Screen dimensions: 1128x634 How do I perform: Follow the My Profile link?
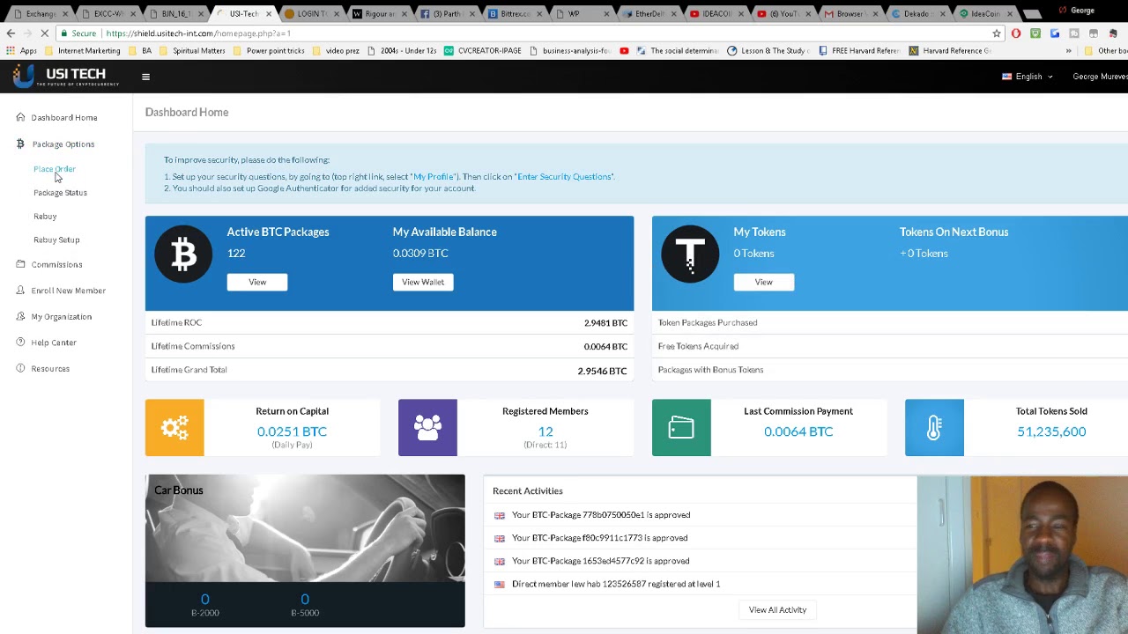[x=434, y=177]
